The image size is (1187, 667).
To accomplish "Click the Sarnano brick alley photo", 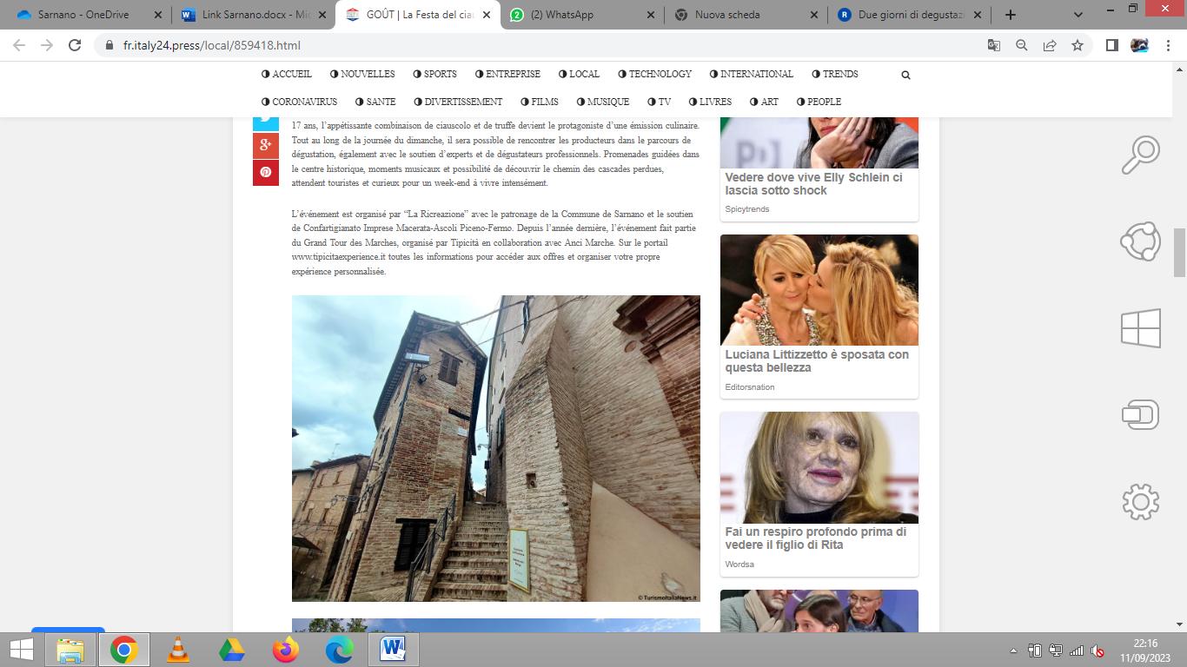I will [x=496, y=448].
